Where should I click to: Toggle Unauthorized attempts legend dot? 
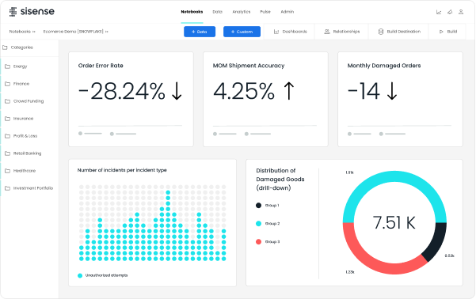coord(80,275)
